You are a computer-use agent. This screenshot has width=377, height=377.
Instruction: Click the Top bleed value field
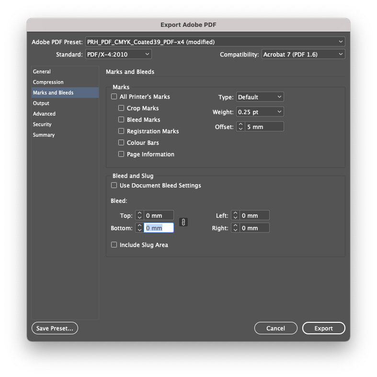point(159,215)
